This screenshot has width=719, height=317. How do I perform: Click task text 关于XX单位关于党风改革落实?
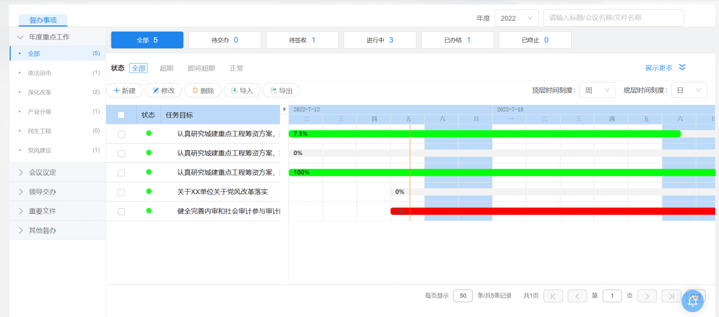[x=222, y=192]
